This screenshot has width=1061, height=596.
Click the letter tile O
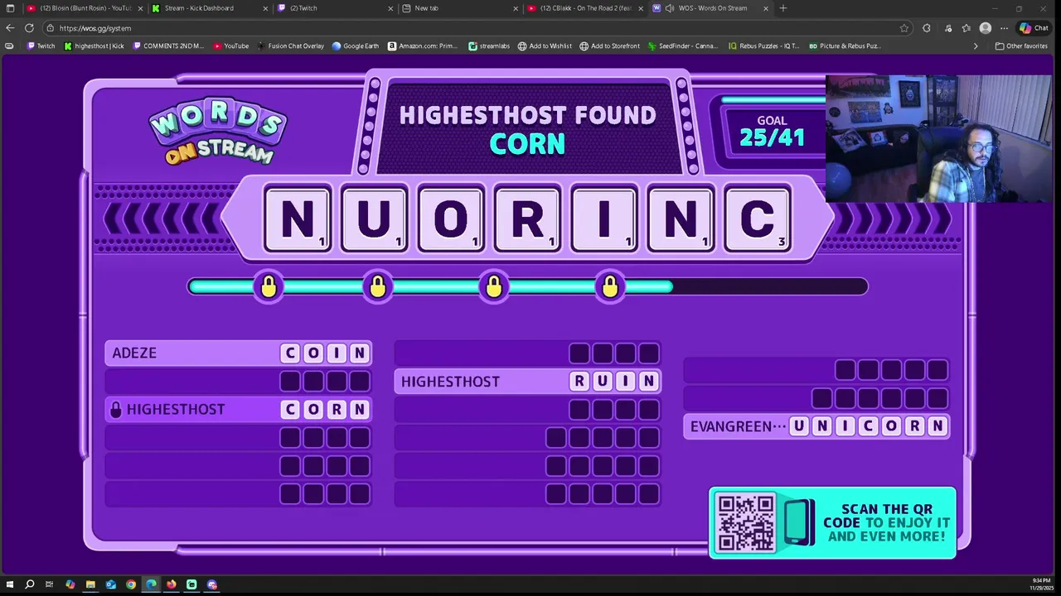click(x=451, y=219)
